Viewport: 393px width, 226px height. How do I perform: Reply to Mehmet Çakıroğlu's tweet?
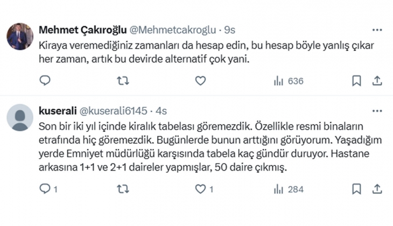(45, 81)
